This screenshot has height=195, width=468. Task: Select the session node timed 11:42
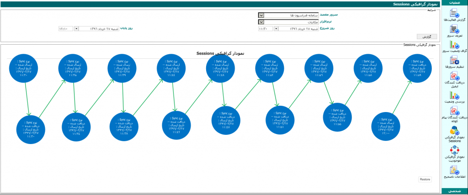click(176, 125)
